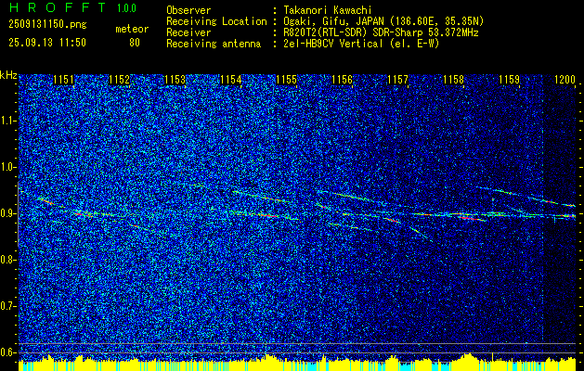Click the observer name Takanori Kawachi

327,10
